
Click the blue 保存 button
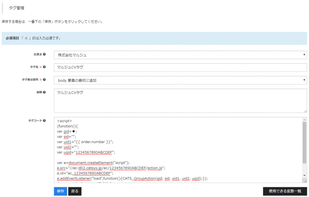[x=60, y=191]
